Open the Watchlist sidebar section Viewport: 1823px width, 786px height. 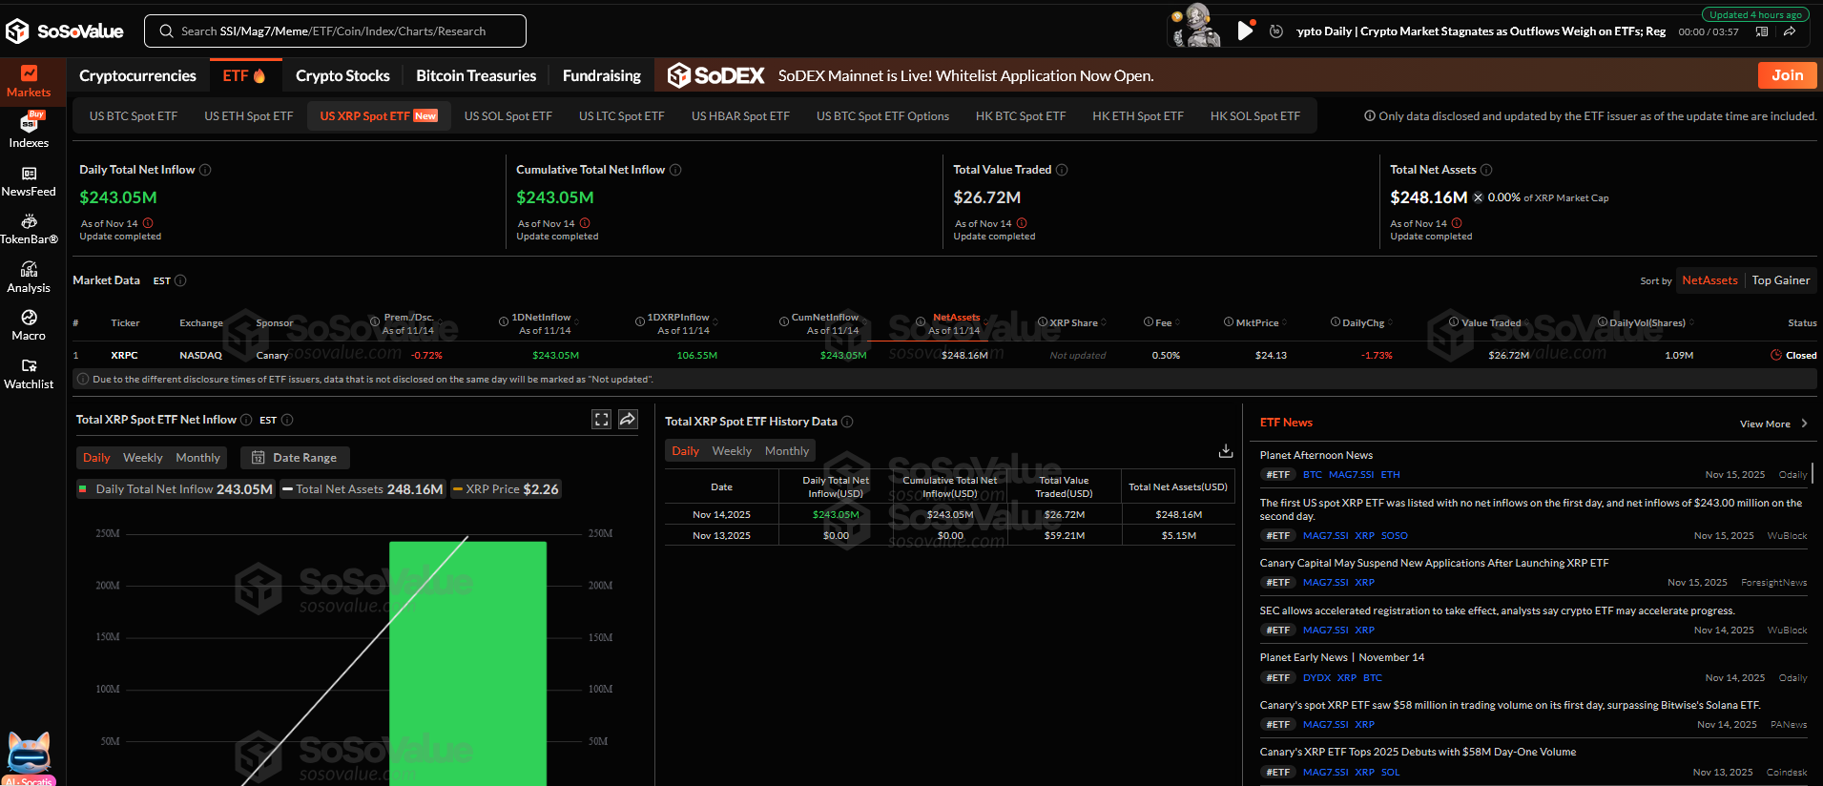click(29, 374)
